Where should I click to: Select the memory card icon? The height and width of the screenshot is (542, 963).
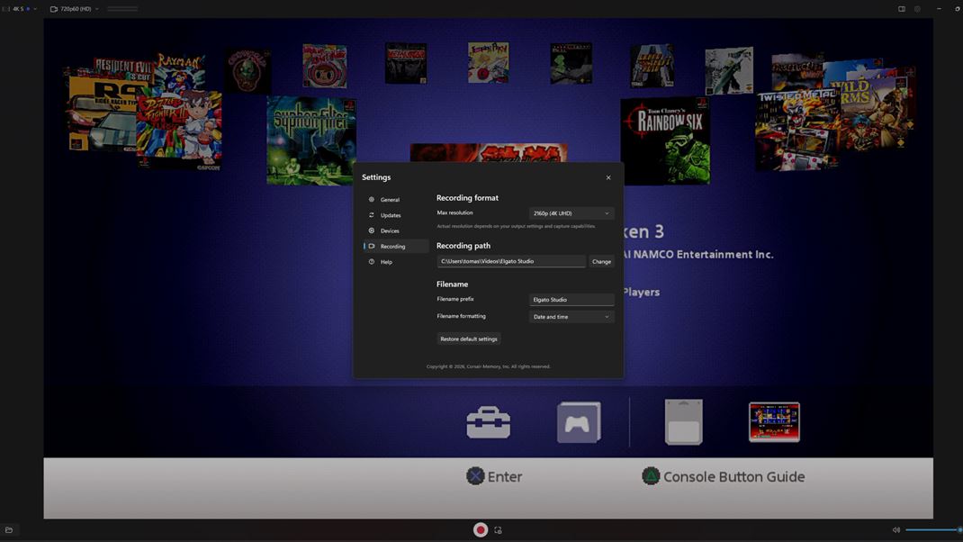pos(683,421)
